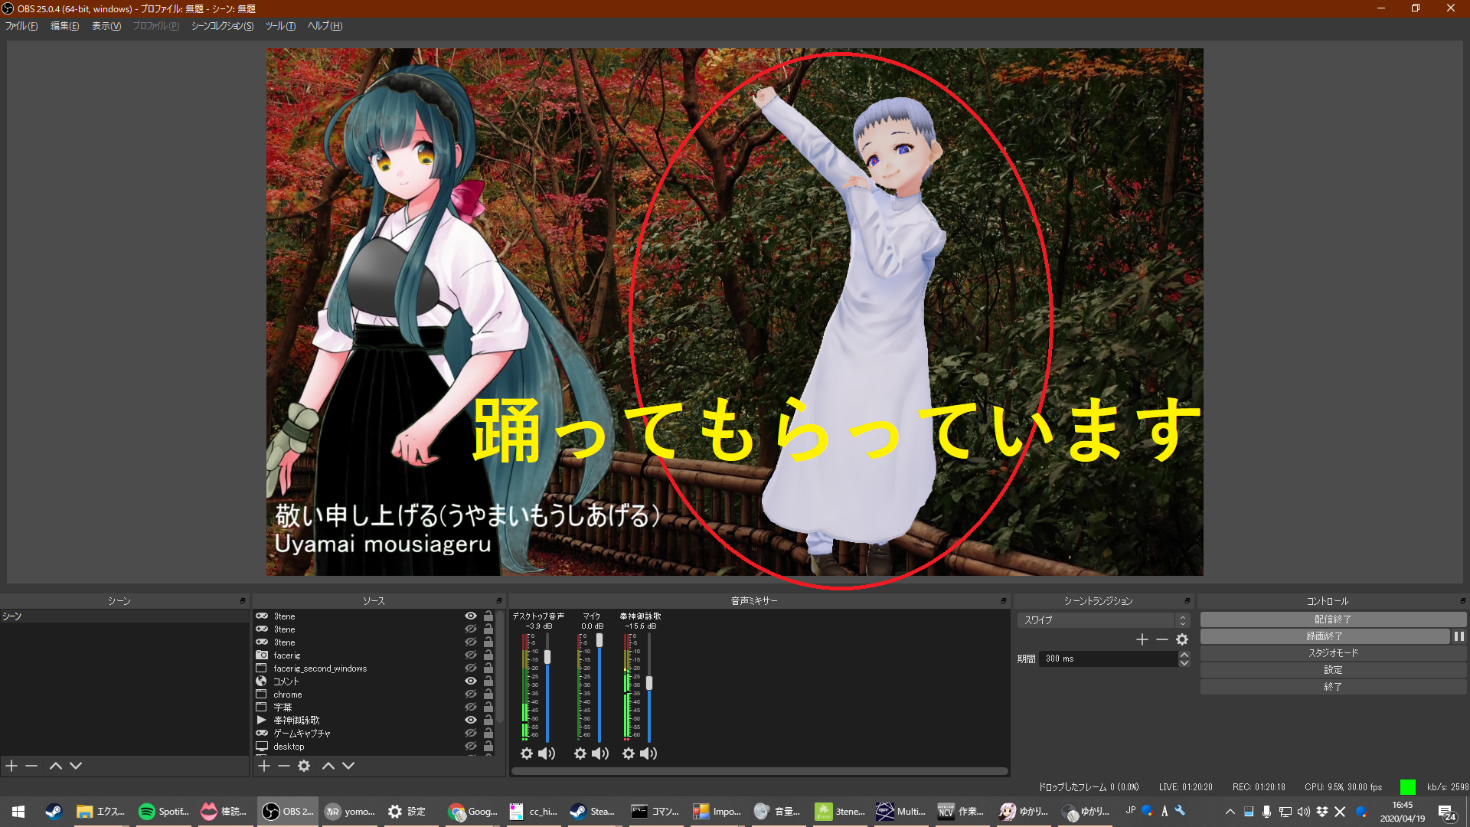1470x827 pixels.
Task: Adjust the 奉神御詠歌 volume slider
Action: click(x=650, y=682)
